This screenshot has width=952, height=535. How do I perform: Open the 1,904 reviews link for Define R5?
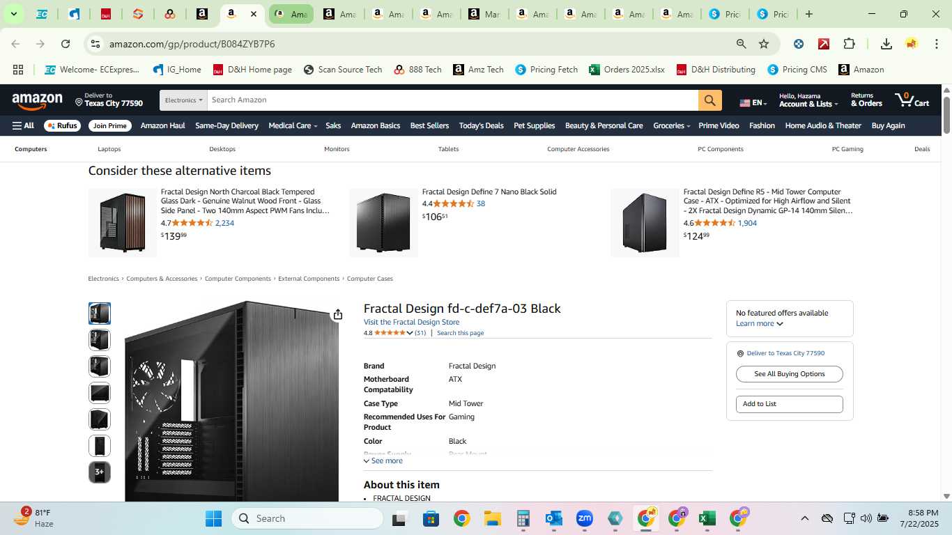click(x=747, y=224)
